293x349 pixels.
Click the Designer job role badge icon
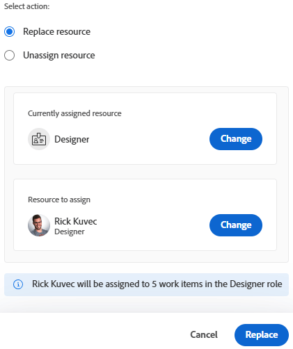pyautogui.click(x=39, y=139)
